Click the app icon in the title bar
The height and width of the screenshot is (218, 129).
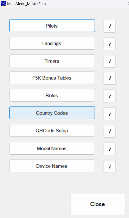[x=3, y=4]
